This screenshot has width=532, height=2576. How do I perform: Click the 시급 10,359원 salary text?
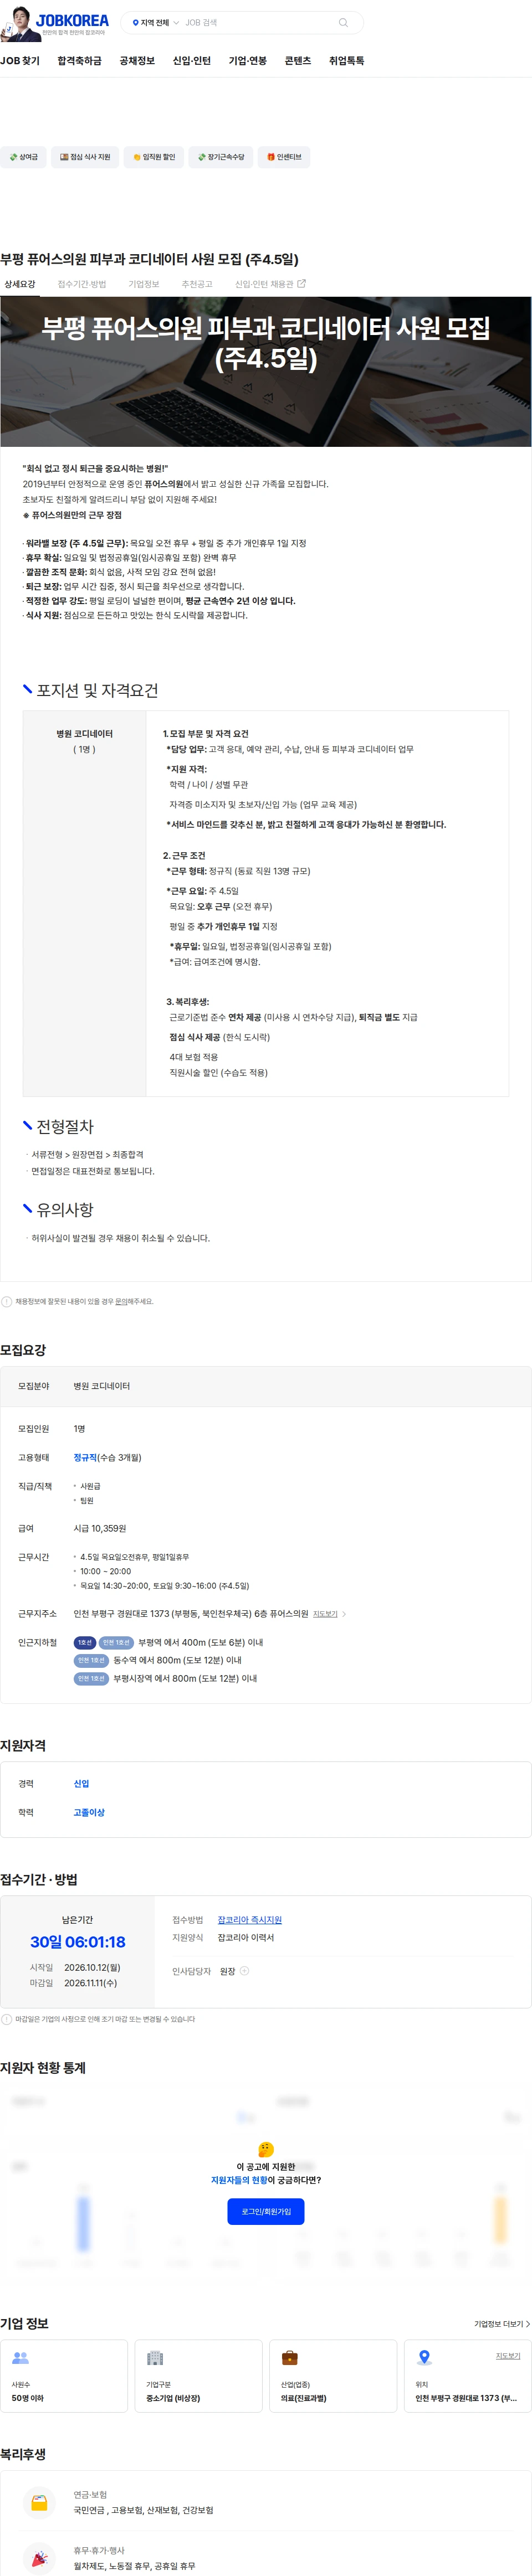click(x=100, y=1529)
